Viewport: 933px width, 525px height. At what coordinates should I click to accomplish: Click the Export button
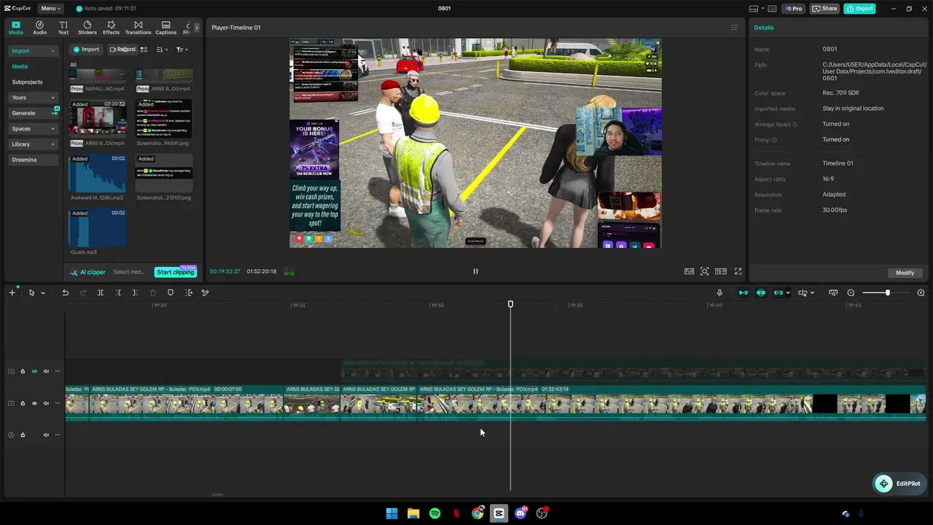[859, 9]
